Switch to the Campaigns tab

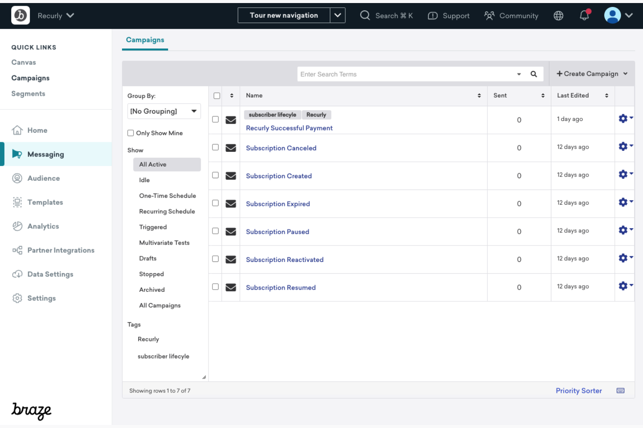tap(145, 40)
